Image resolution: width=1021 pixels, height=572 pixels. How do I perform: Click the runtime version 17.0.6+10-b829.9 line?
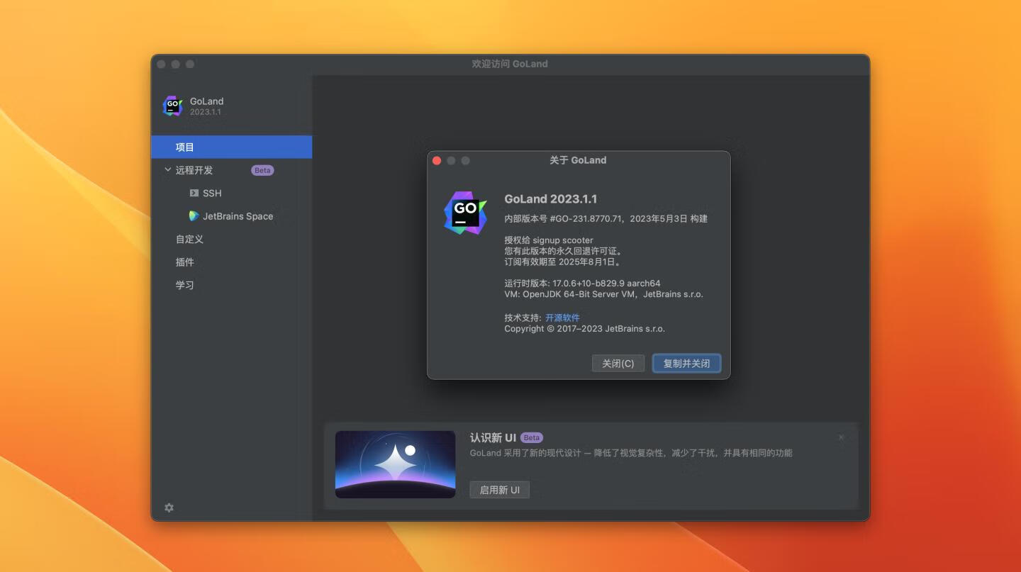(582, 283)
